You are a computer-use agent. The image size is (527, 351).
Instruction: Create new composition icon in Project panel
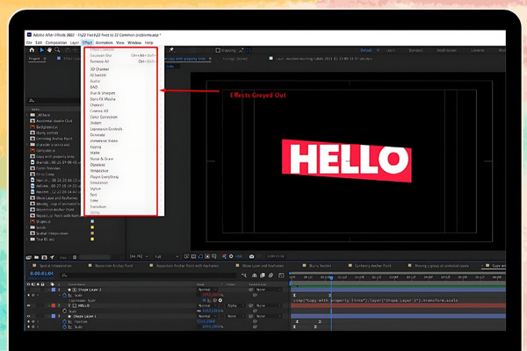[45, 257]
